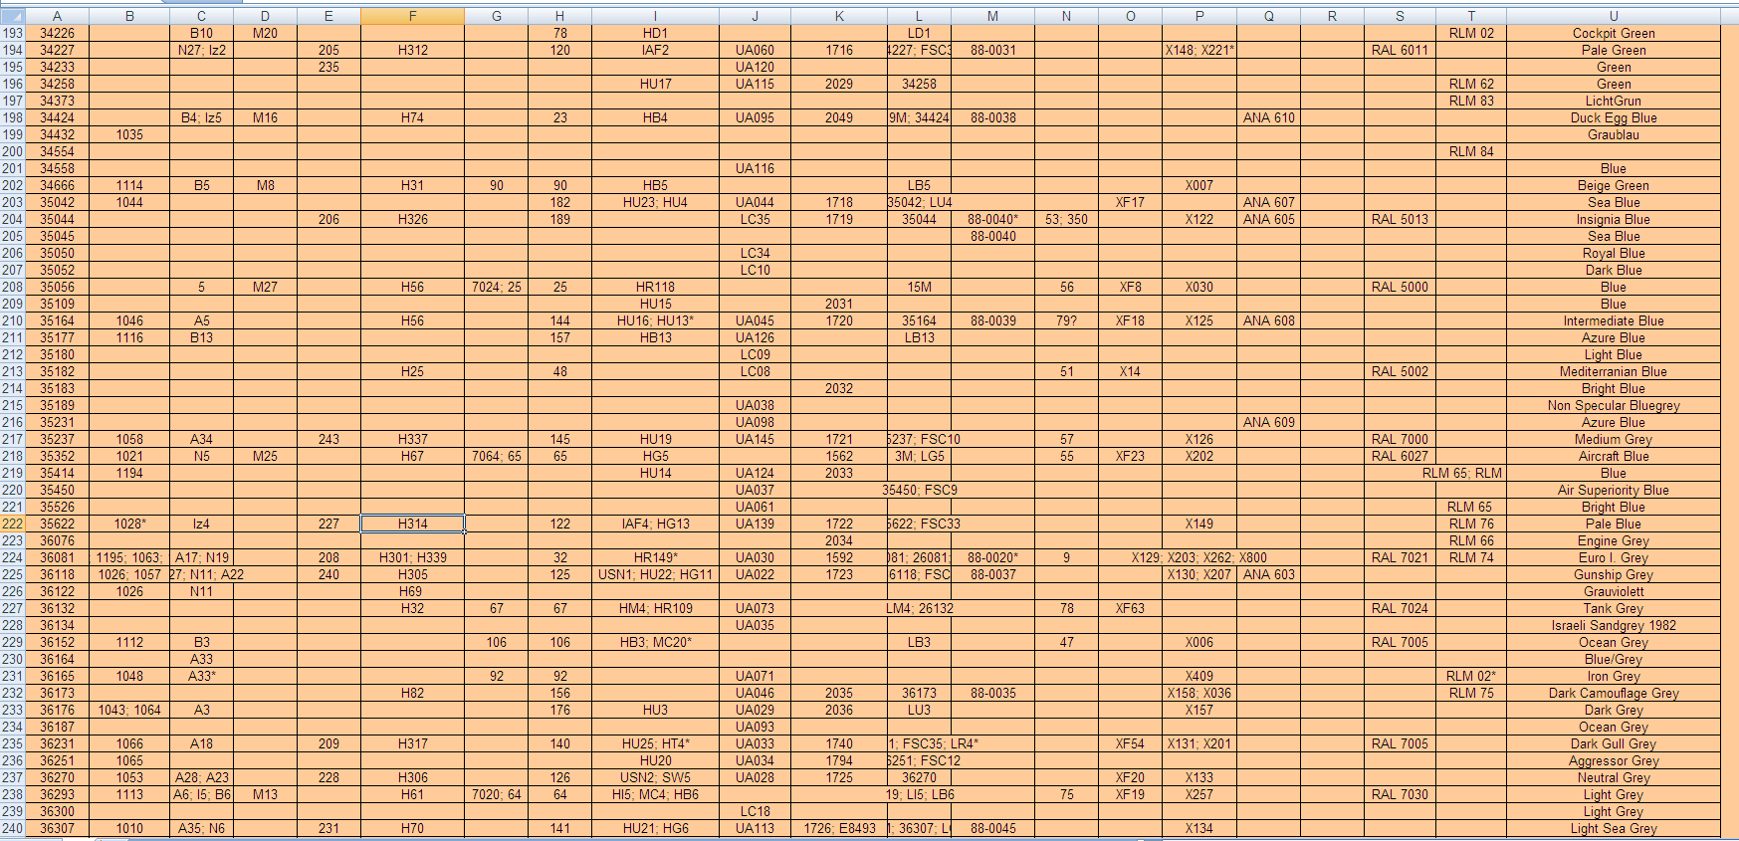Select the empty column R header
This screenshot has width=1739, height=841.
pos(1332,16)
